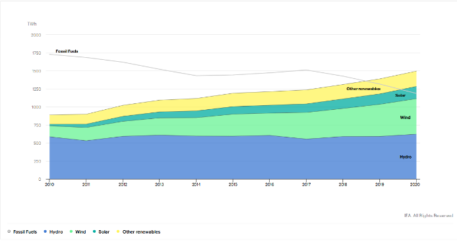Click the Solar label inside chart
The width and height of the screenshot is (457, 242).
(x=400, y=95)
